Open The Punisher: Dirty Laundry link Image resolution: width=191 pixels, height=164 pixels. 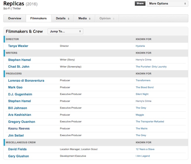[x=151, y=67]
